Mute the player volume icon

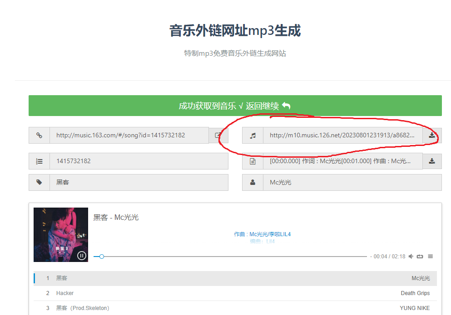coord(411,257)
